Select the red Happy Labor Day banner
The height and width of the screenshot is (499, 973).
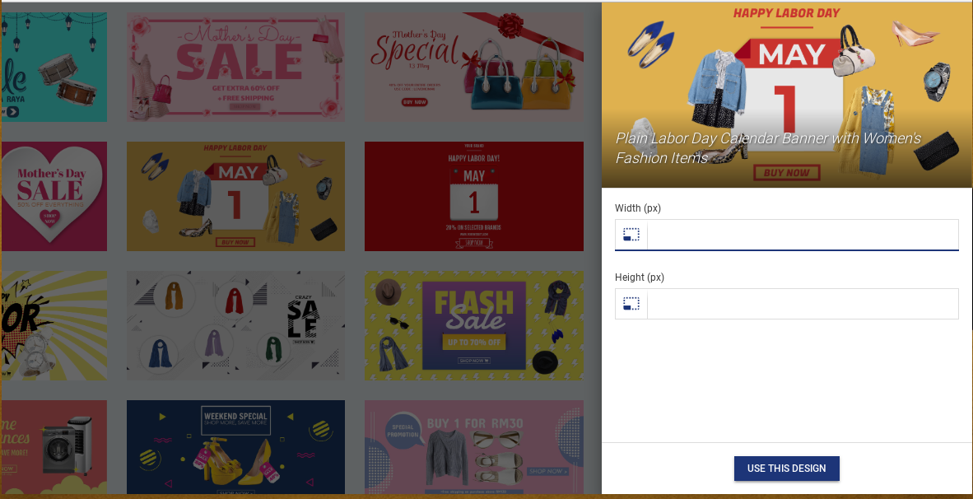[x=474, y=196]
